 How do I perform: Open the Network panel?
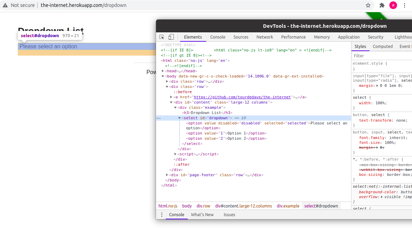pos(264,37)
